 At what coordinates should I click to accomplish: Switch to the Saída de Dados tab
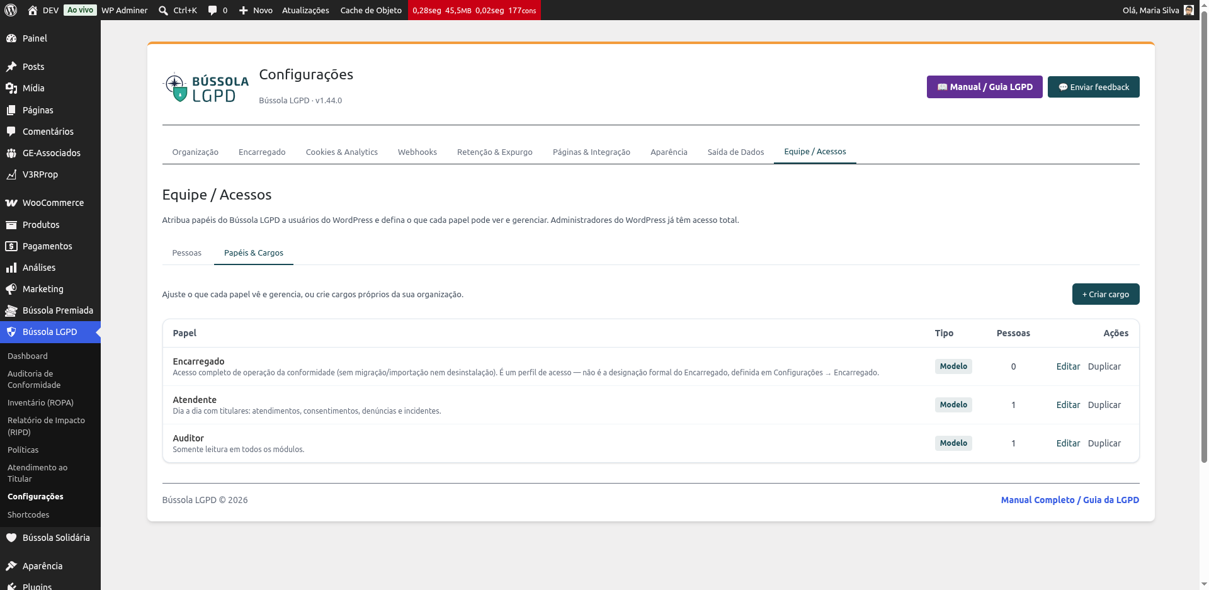point(735,152)
